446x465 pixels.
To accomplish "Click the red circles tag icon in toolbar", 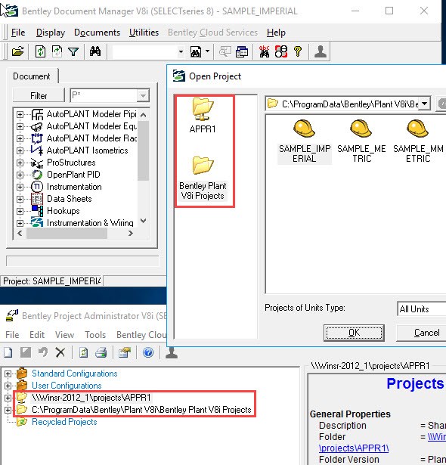I will pos(280,51).
